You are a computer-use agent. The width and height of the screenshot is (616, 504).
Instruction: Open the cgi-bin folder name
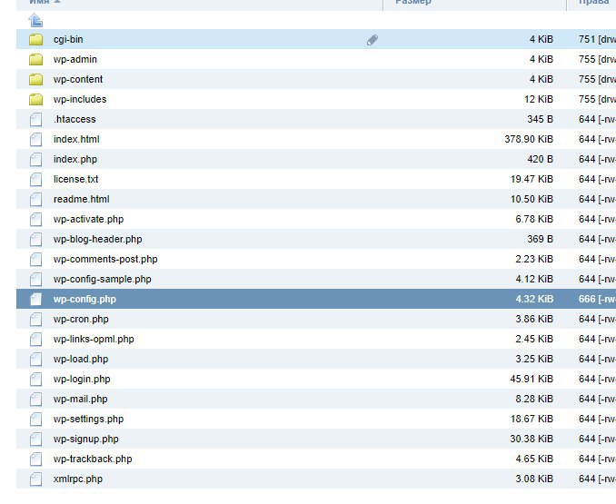click(x=68, y=39)
